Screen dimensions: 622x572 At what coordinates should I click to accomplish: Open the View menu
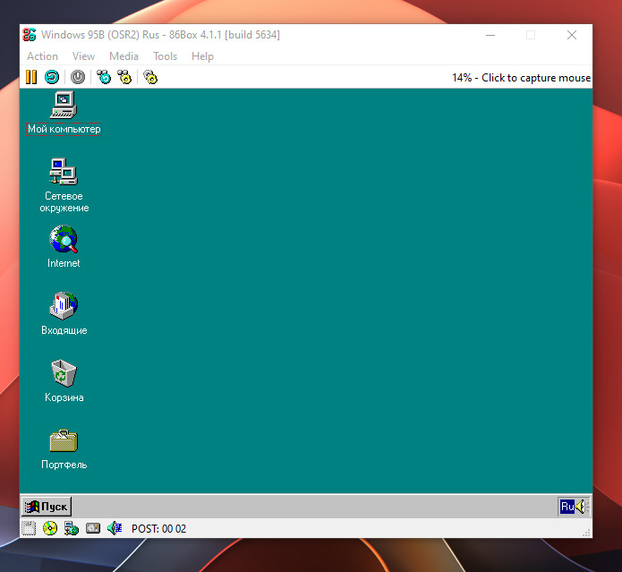coord(83,56)
